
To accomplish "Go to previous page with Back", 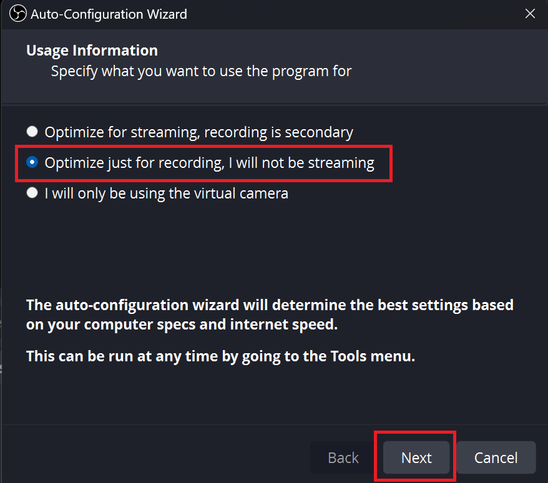I will [x=343, y=458].
